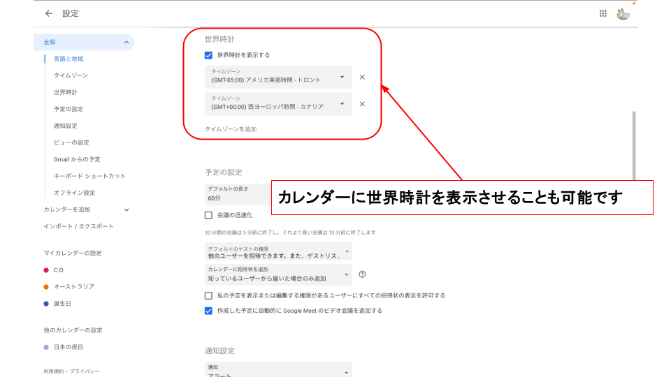Open the 西ヨーロッパ時間 - カナリア time zone dropdown
The width and height of the screenshot is (671, 377).
[278, 104]
